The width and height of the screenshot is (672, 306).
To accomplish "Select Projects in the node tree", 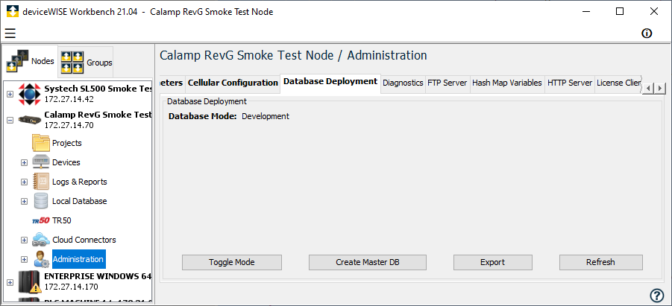I will coord(67,143).
